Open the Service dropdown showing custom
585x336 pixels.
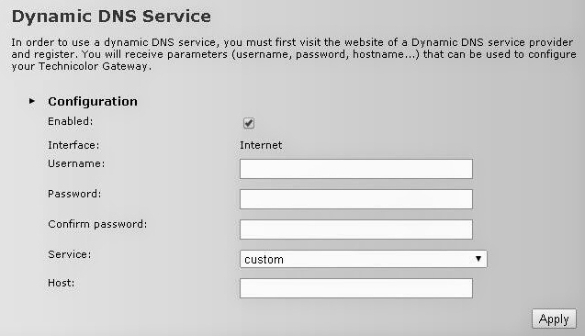click(363, 259)
